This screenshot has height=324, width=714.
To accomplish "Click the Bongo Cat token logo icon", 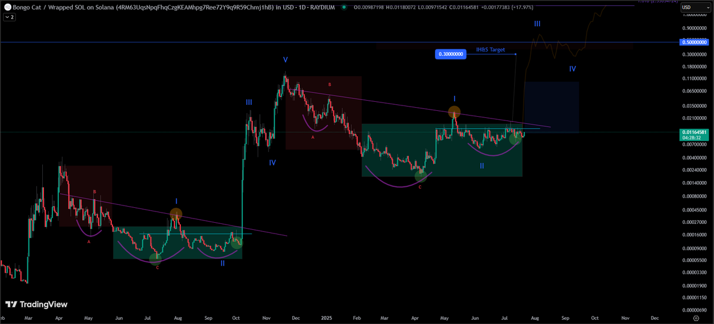I will point(7,7).
